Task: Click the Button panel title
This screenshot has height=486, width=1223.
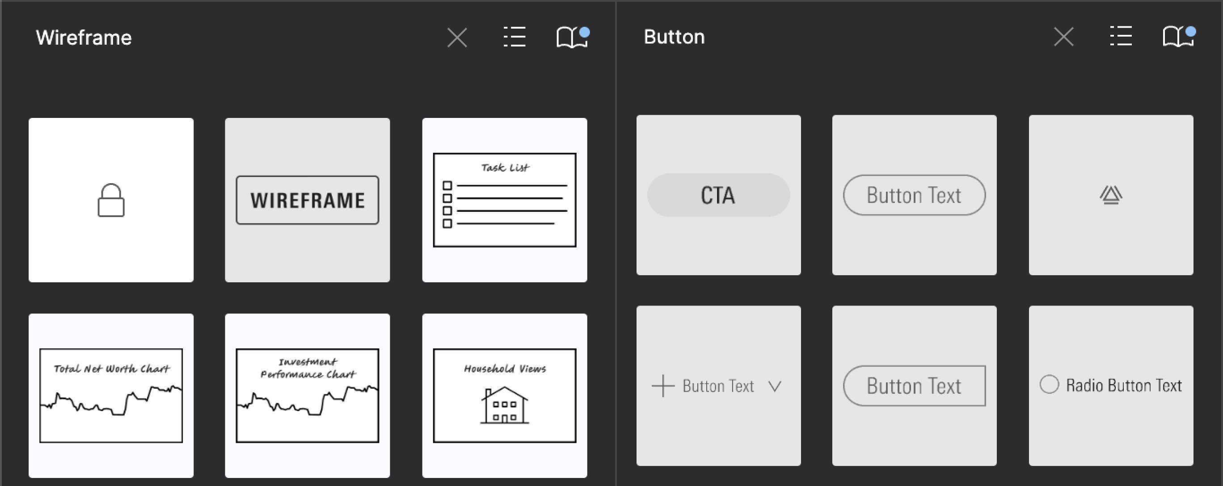Action: (674, 37)
